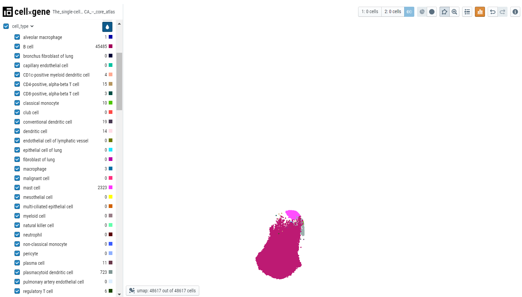
Task: Click the cellxgene logo icon
Action: [x=8, y=12]
